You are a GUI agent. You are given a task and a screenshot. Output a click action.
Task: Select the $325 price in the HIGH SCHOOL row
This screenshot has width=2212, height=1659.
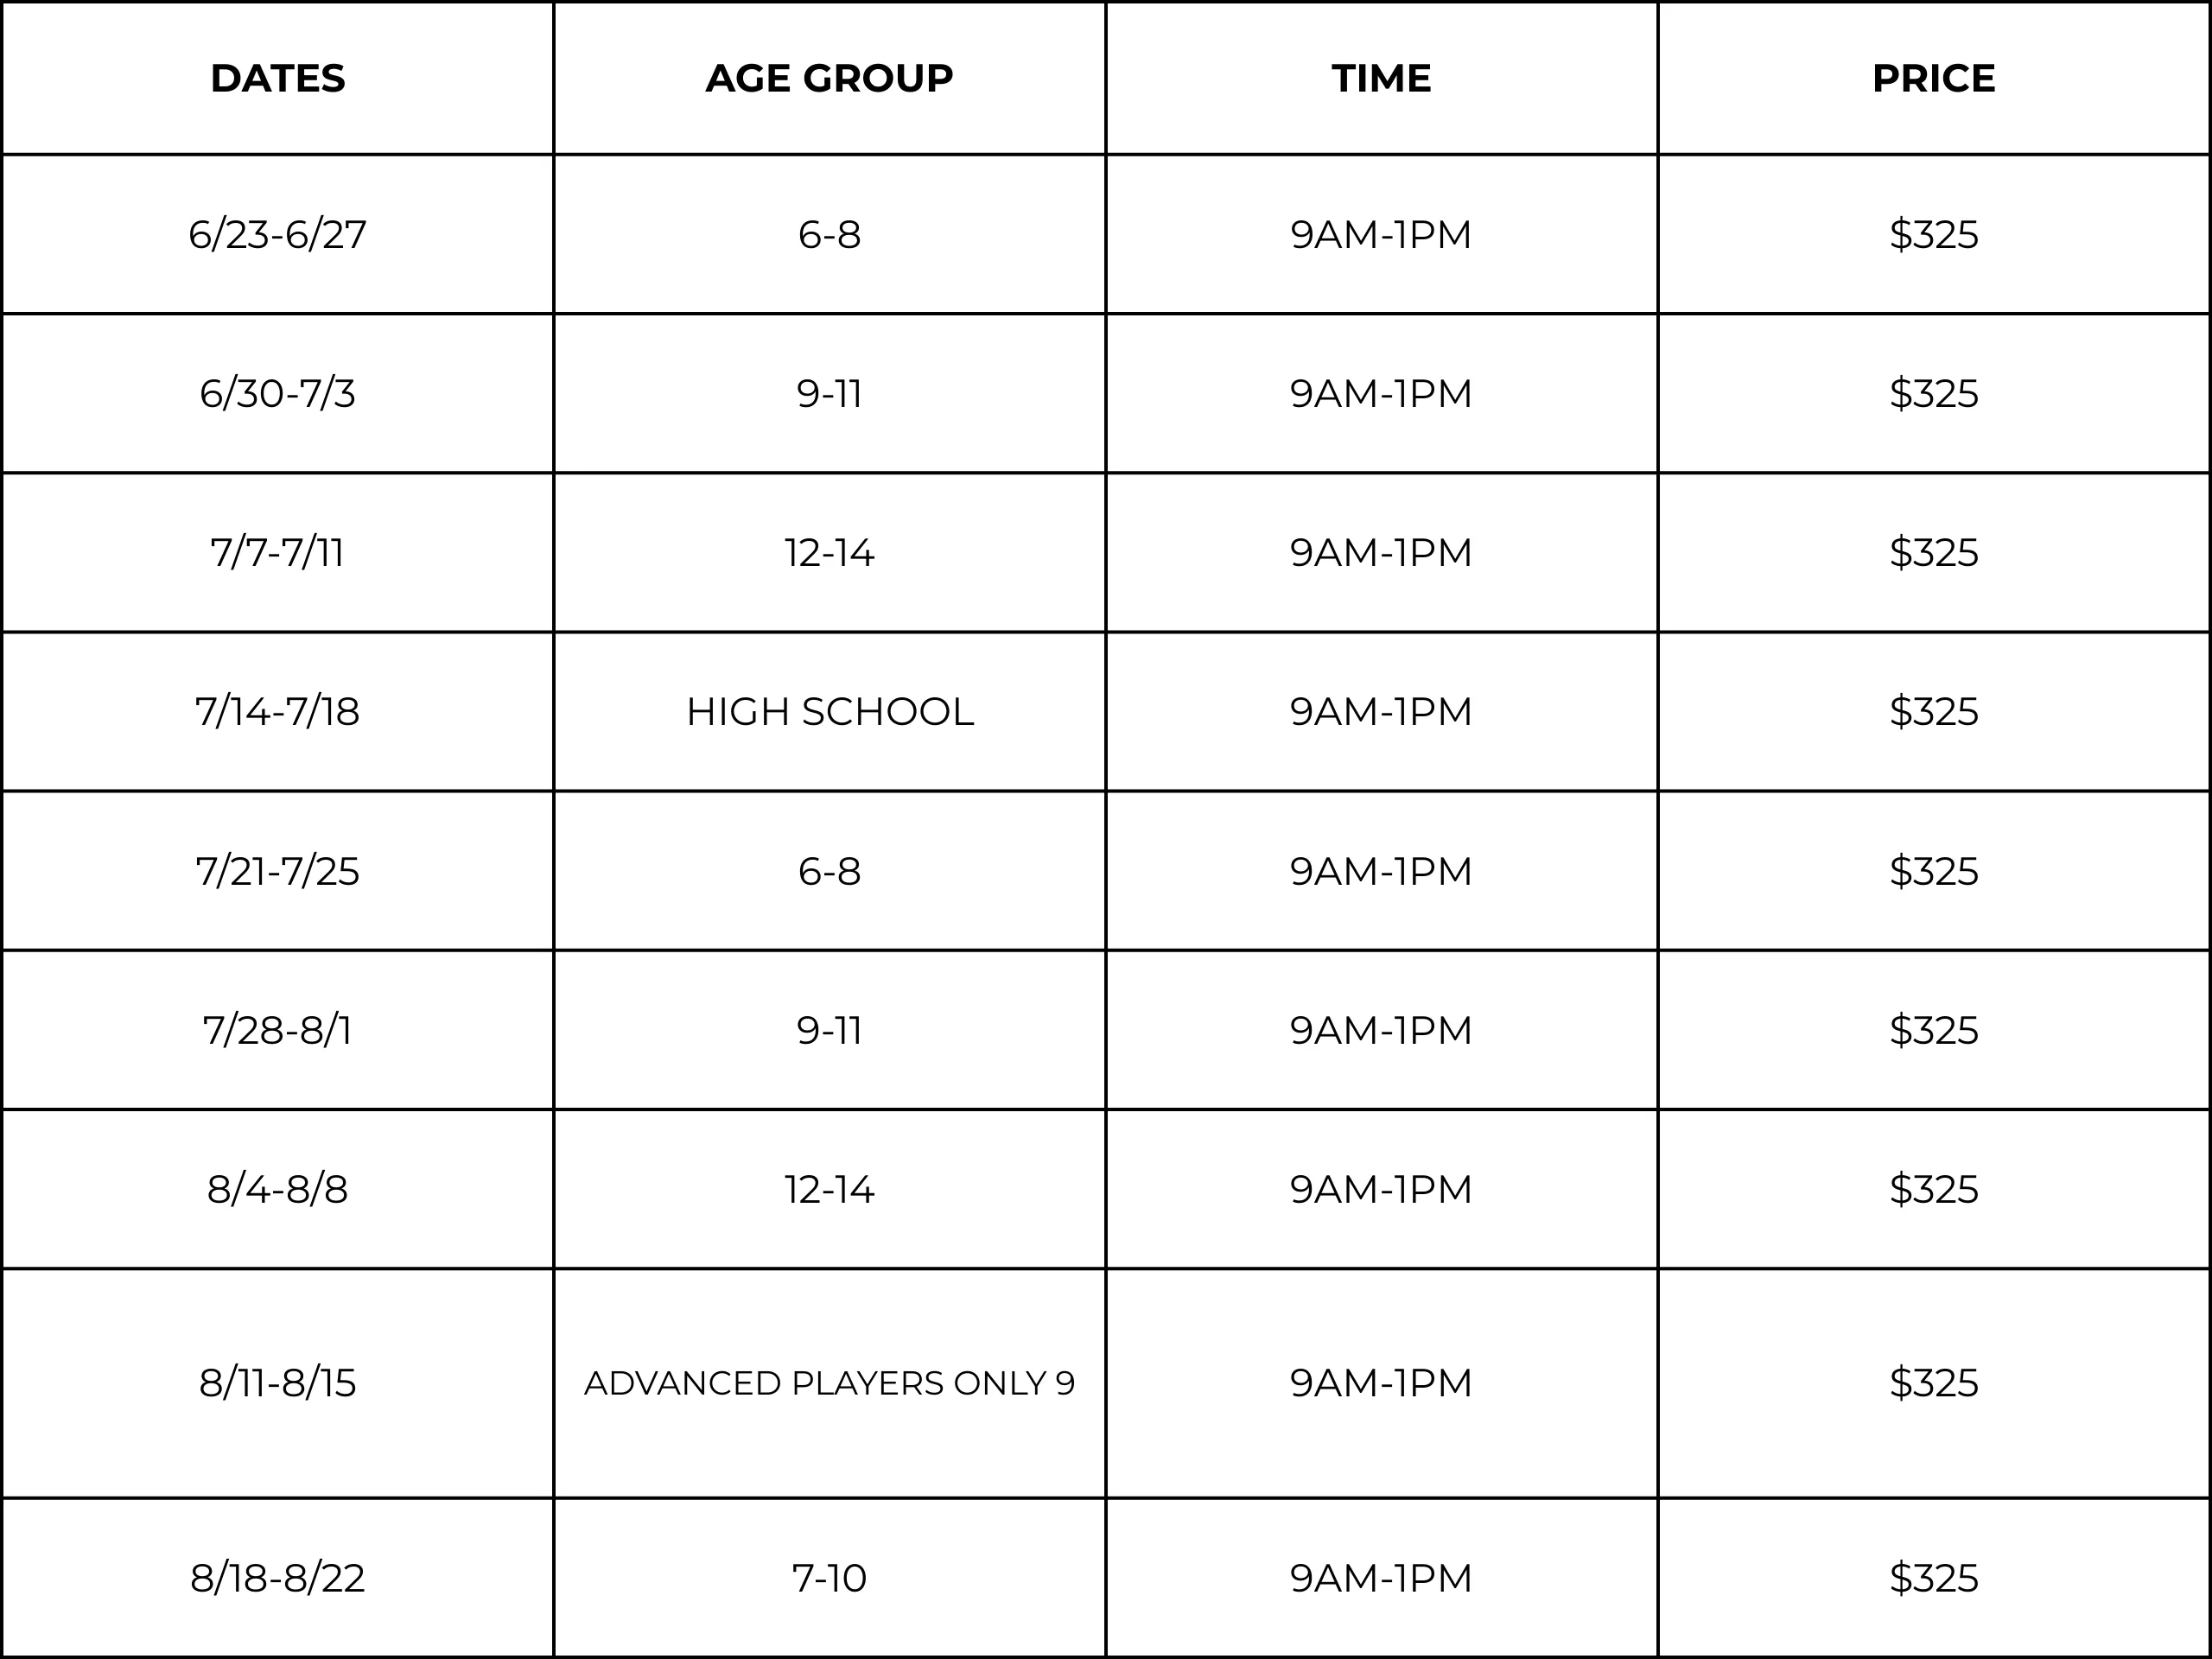[x=1933, y=711]
